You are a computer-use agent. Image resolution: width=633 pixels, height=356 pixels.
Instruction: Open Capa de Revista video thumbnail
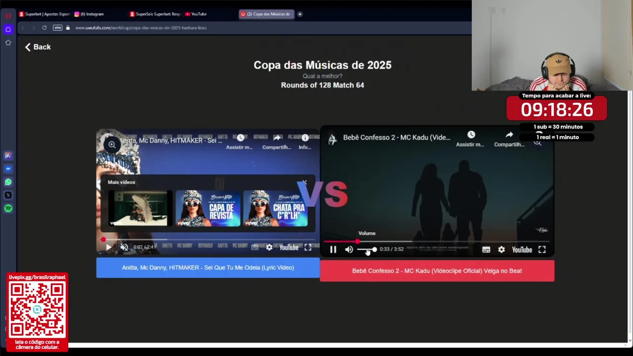point(208,209)
